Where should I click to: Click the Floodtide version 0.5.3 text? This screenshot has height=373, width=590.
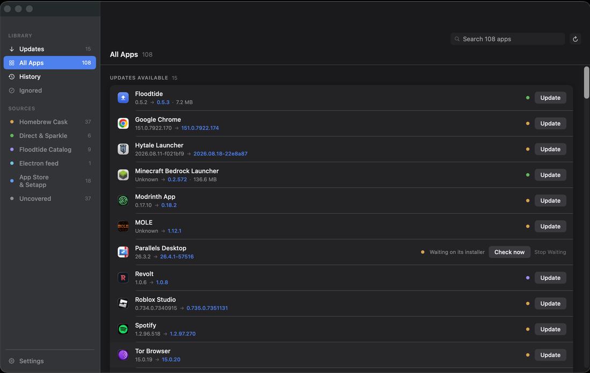click(163, 102)
